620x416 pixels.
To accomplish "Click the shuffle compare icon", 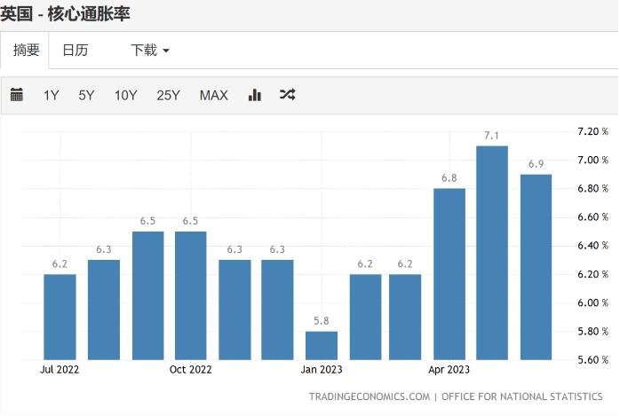I will [287, 95].
